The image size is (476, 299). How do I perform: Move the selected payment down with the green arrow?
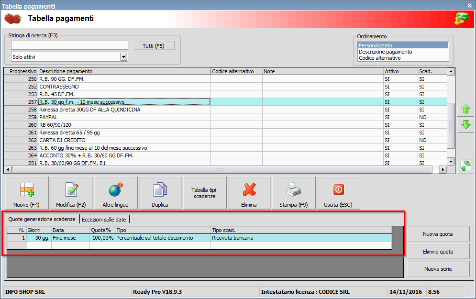tap(466, 124)
